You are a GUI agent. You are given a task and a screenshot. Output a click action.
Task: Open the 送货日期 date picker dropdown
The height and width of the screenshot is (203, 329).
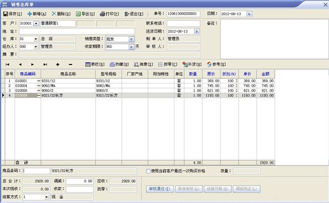[197, 31]
